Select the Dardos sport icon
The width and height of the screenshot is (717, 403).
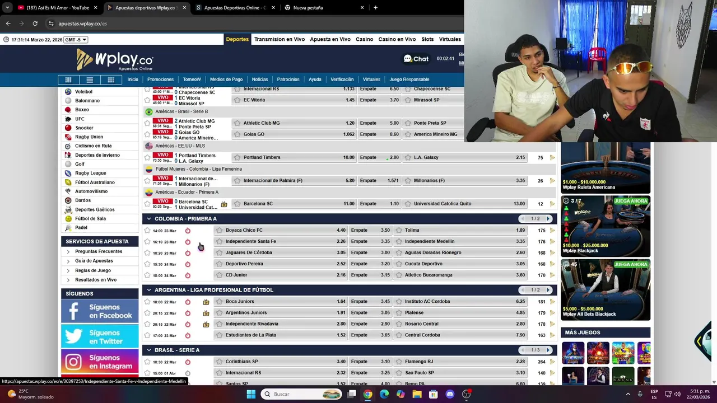click(68, 200)
